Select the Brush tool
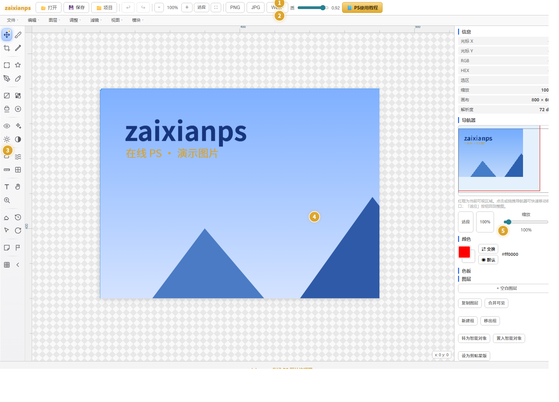 pyautogui.click(x=18, y=35)
